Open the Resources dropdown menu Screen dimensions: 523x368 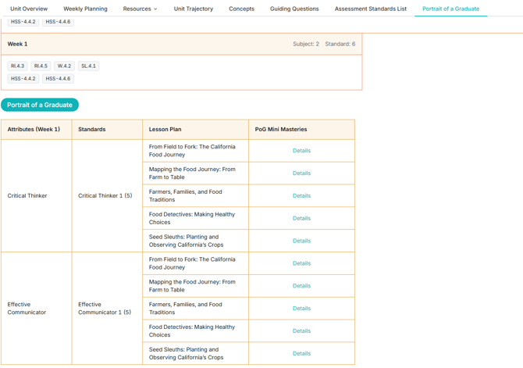click(x=140, y=9)
